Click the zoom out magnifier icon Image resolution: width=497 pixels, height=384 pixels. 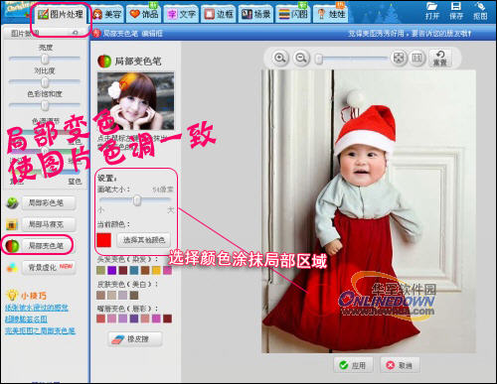[x=301, y=59]
